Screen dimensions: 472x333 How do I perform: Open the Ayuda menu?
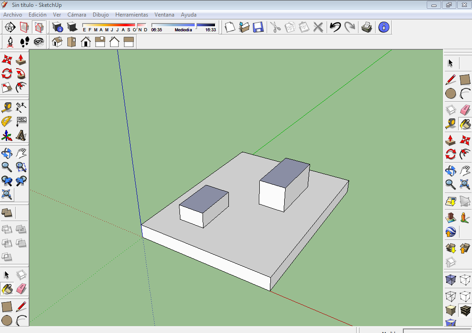189,15
